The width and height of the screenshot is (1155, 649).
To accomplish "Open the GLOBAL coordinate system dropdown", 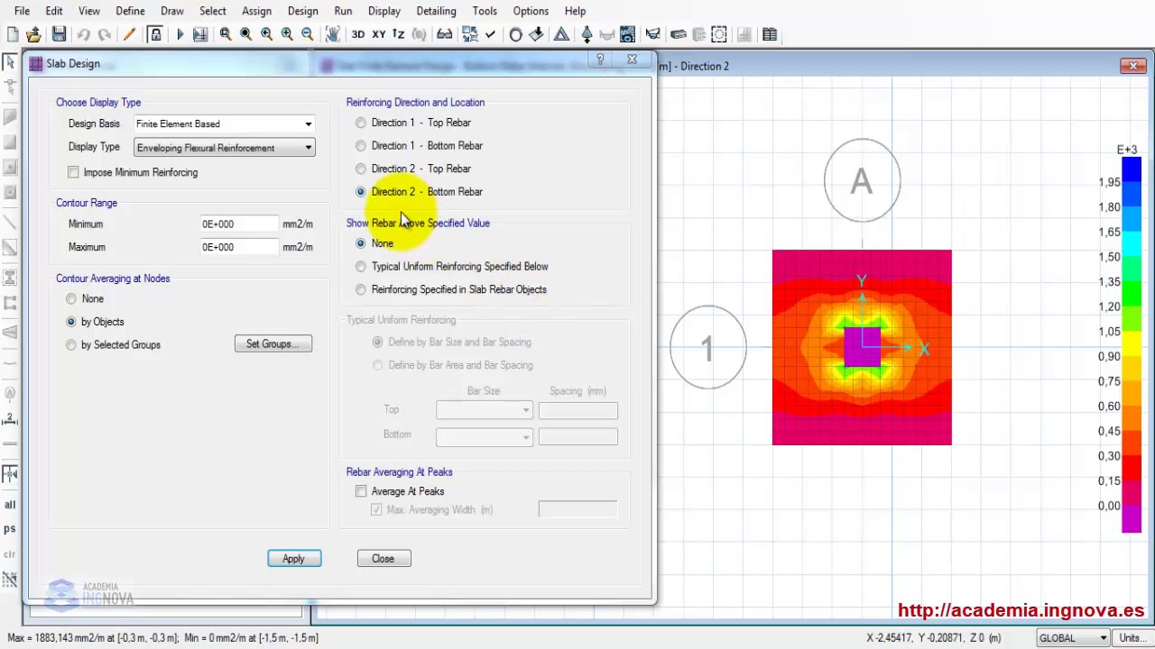I will (1072, 638).
